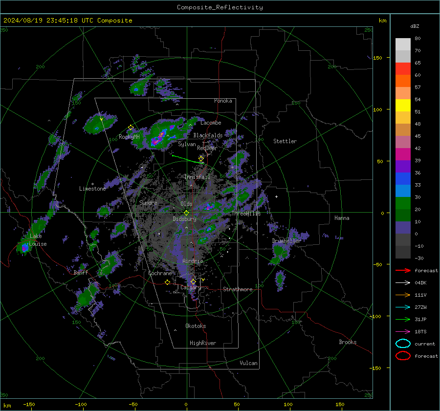Click the magenta storm core west of Sylvan

point(159,138)
